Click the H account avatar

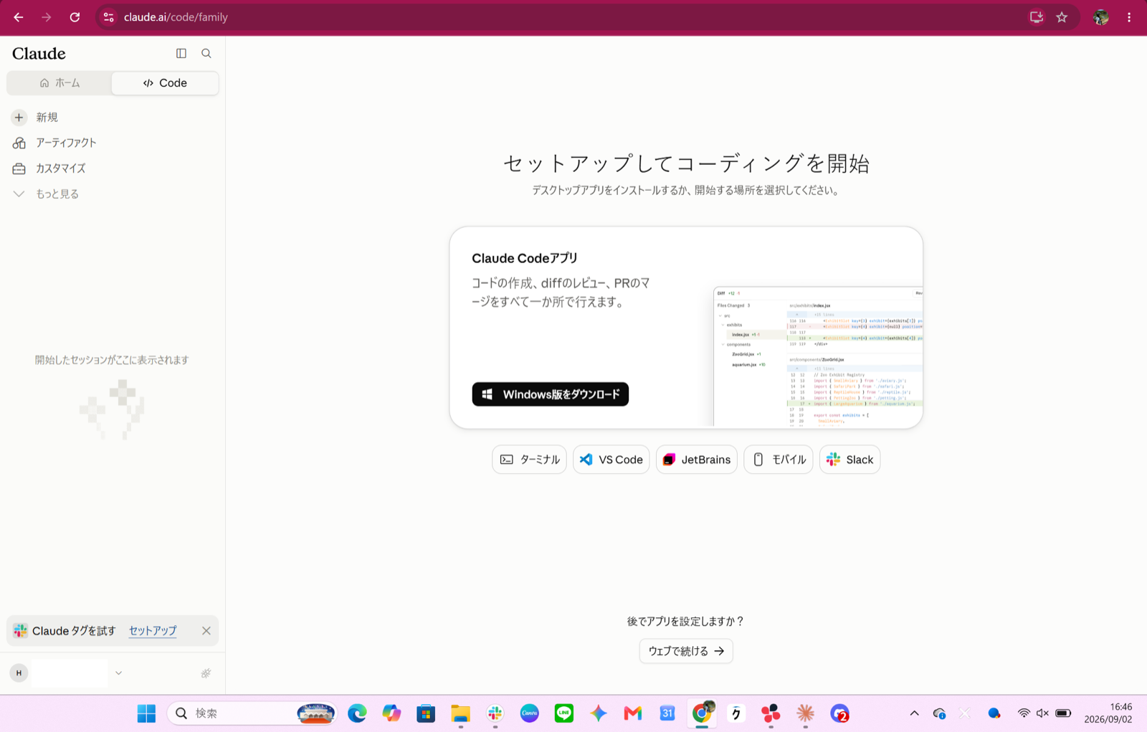click(19, 673)
